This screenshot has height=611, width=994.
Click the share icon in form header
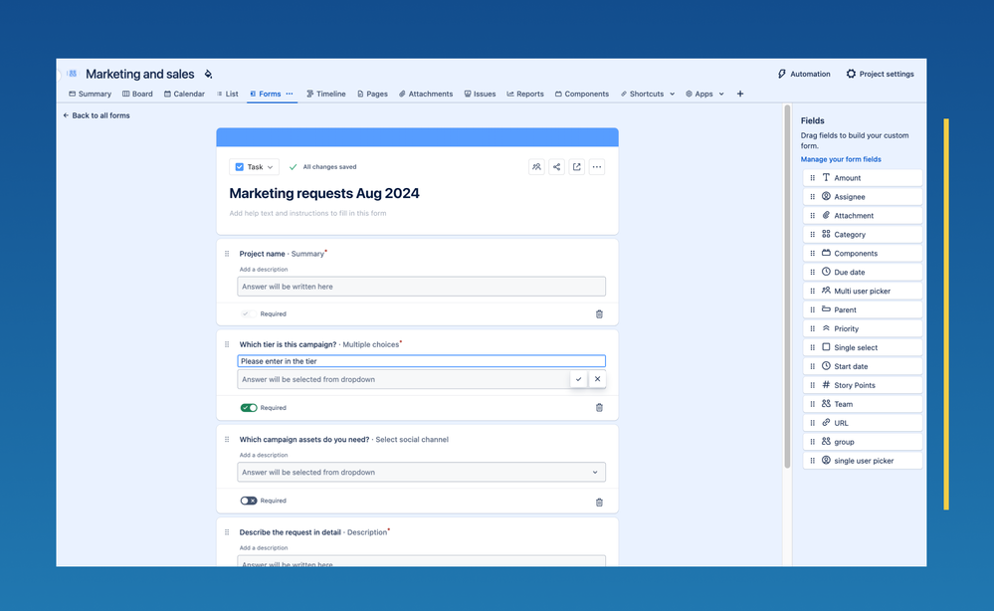click(556, 167)
